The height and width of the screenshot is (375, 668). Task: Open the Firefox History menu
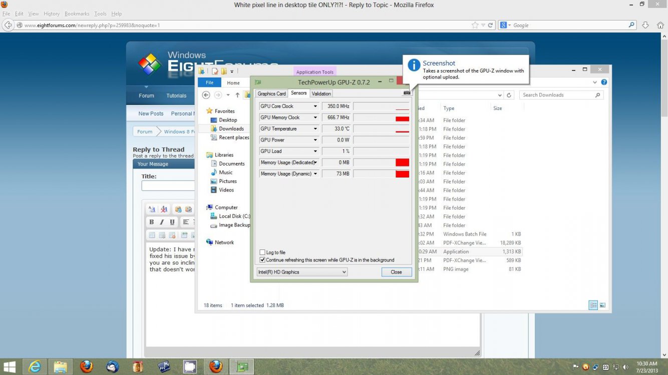click(x=52, y=13)
